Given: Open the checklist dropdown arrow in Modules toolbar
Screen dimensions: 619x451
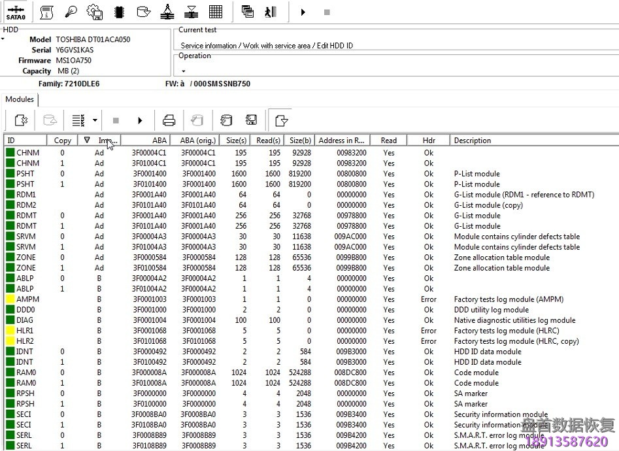Looking at the screenshot, I should click(95, 120).
